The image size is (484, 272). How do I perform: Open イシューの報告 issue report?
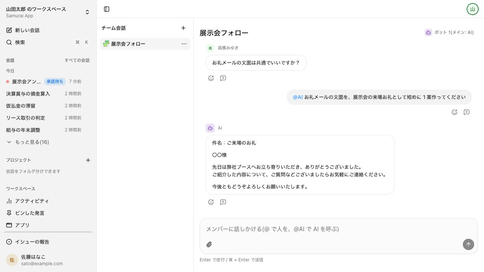[x=48, y=242]
